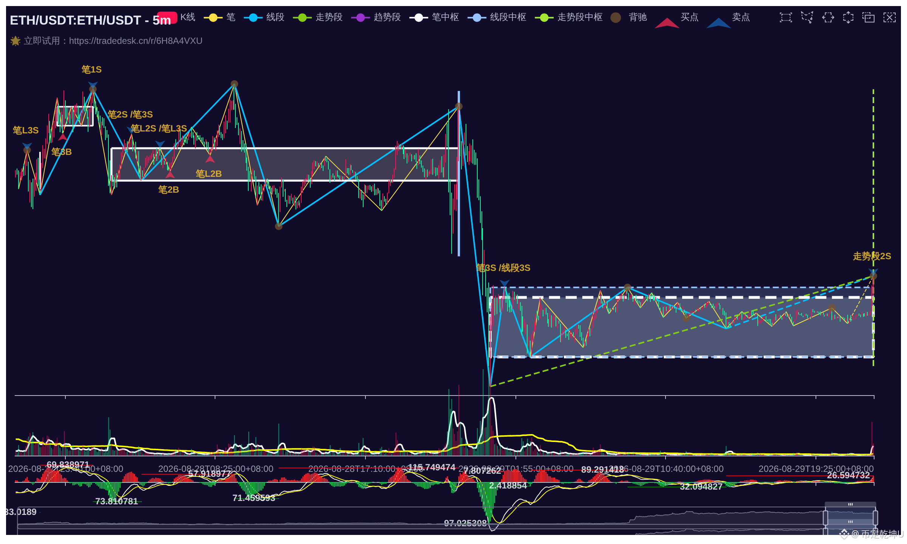This screenshot has height=544, width=907.
Task: Hide the 走势段 legend series
Action: (x=318, y=17)
